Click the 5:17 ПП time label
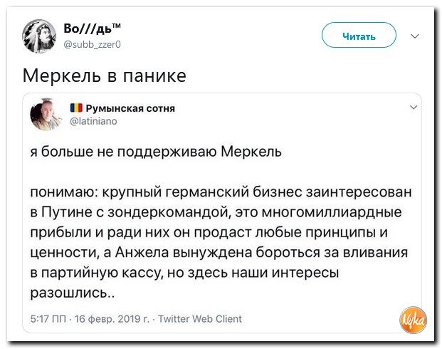The image size is (442, 349). (48, 319)
